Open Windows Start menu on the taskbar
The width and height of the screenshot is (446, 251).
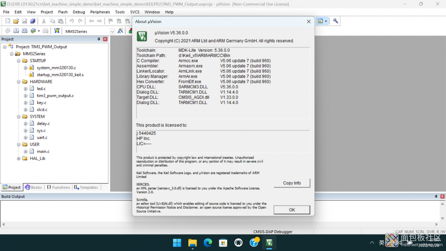177,243
